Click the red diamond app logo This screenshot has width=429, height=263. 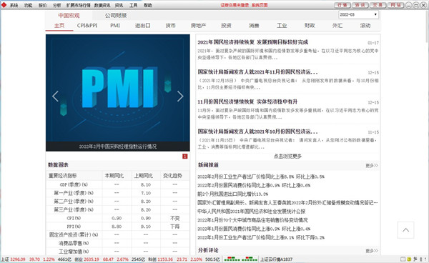[4, 5]
